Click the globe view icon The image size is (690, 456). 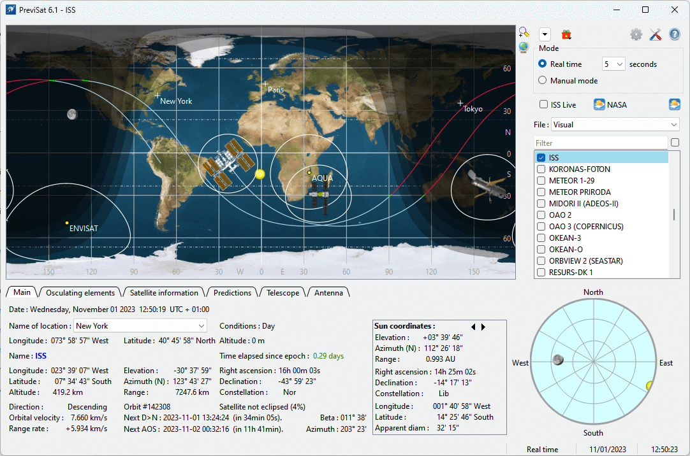click(524, 47)
